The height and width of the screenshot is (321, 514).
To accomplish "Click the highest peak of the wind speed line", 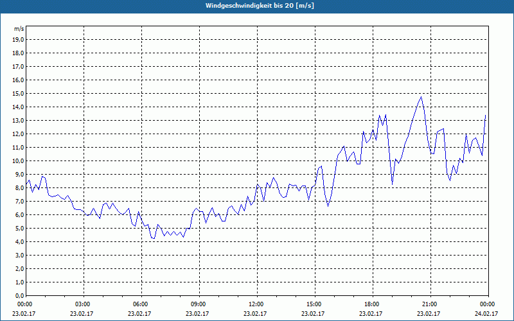I will coord(421,97).
